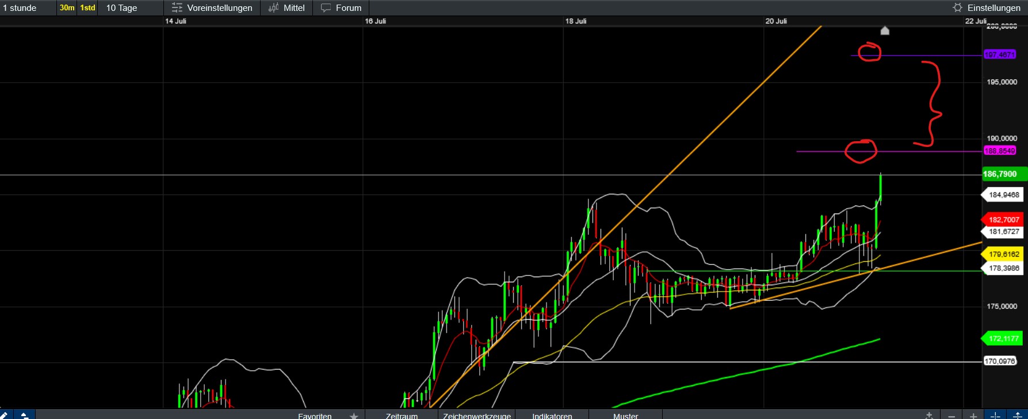Open the Zeitraum tab
The image size is (1028, 419).
[x=402, y=416]
